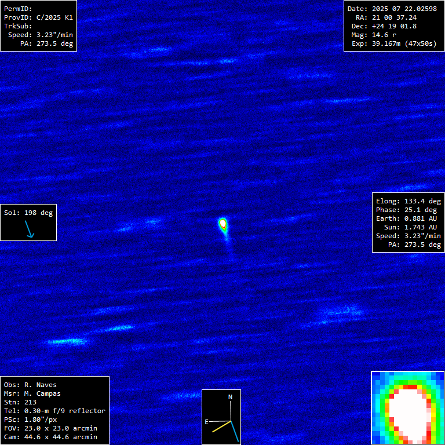This screenshot has width=445, height=445.
Task: Click the 'Exp: 39.167m (47x50s)' text
Action: (x=394, y=43)
